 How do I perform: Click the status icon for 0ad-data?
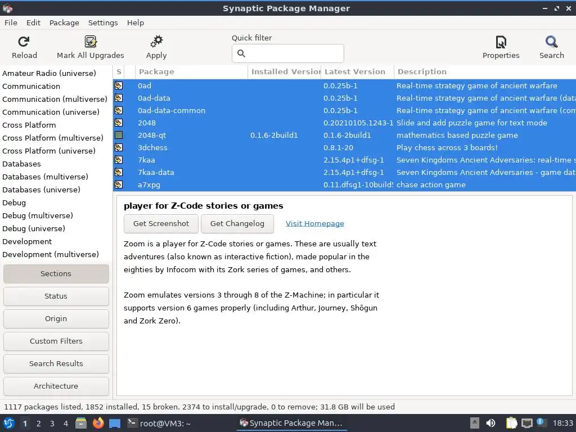[118, 98]
